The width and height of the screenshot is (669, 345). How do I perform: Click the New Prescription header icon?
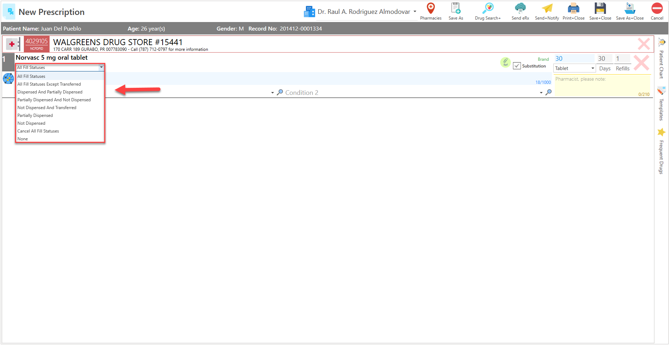9,12
